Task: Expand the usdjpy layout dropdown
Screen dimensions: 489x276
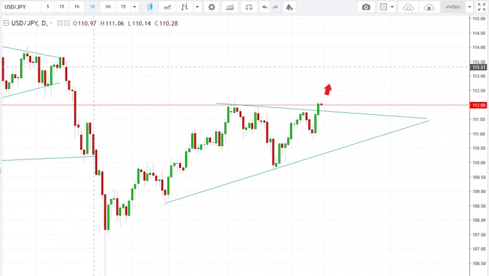Action: (469, 7)
